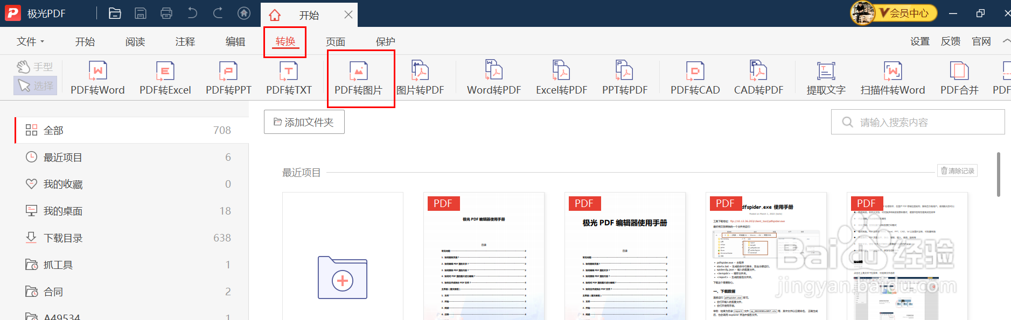Select 图片转PDF conversion tool

pos(420,79)
